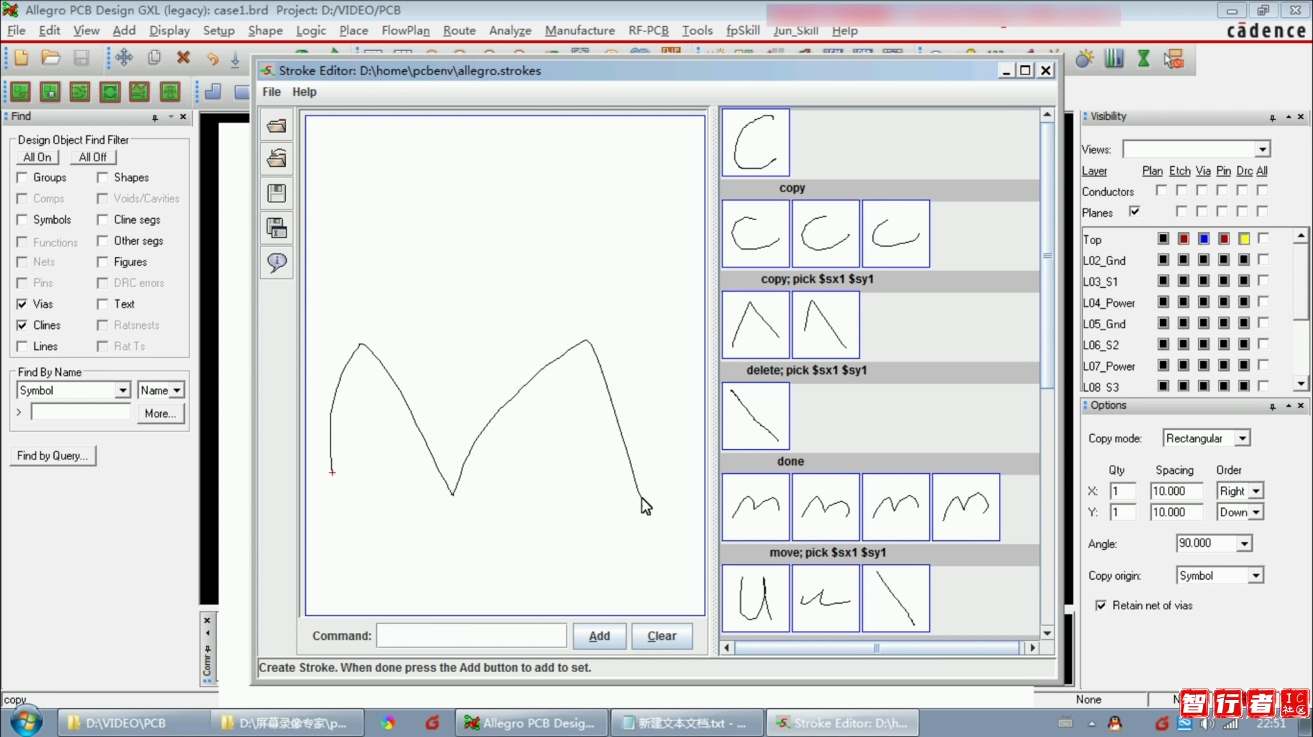
Task: Click the Stroke Editor save disk icon
Action: click(276, 193)
